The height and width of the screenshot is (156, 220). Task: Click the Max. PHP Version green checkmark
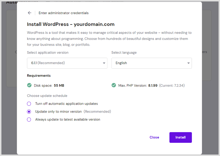[114, 85]
